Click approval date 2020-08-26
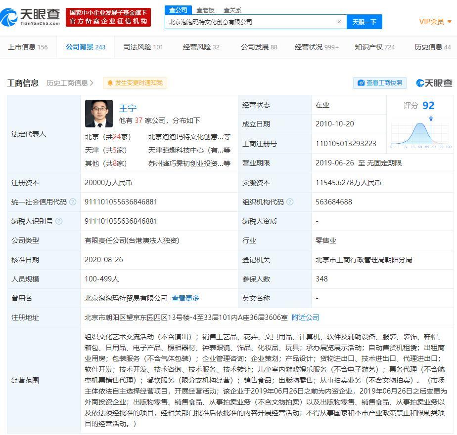Viewport: 457px width, 435px height. (x=104, y=260)
